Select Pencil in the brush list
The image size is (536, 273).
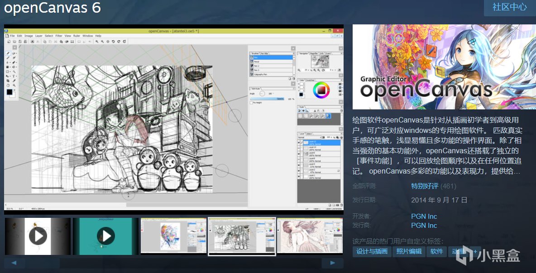pyautogui.click(x=271, y=62)
